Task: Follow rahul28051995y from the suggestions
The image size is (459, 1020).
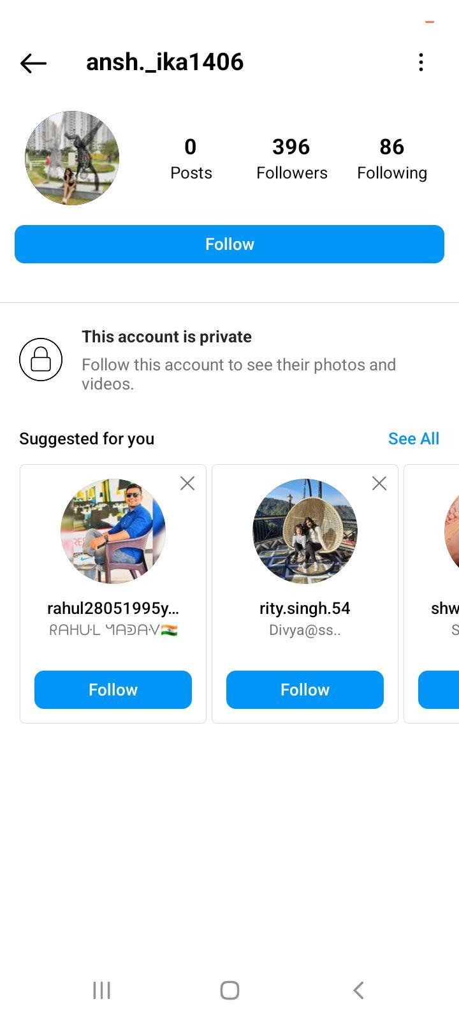Action: [x=113, y=690]
